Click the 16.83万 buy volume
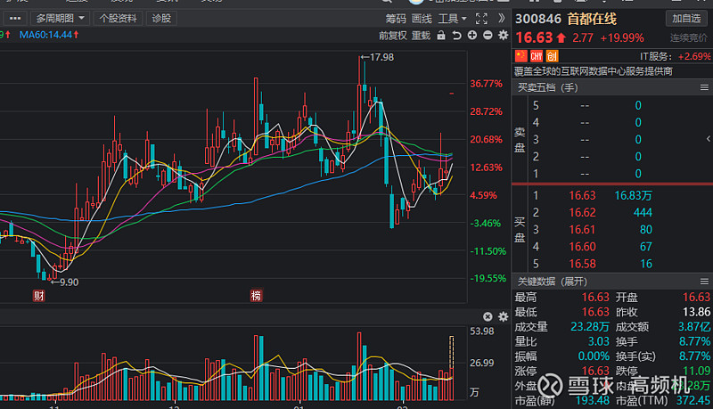Screen dimensions: 713x409 tap(634, 195)
